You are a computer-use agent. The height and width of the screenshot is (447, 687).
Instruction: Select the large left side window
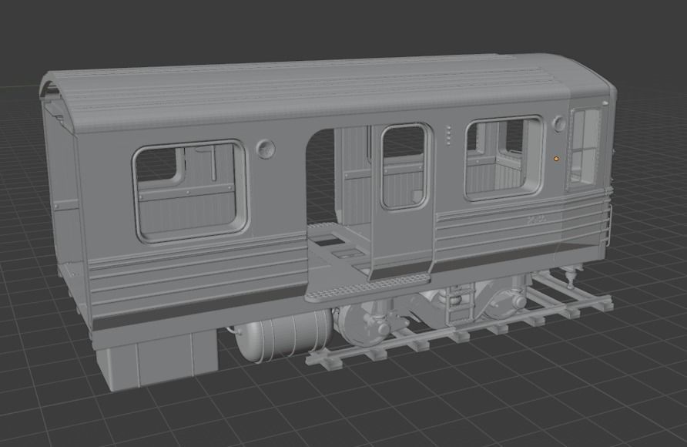(190, 191)
